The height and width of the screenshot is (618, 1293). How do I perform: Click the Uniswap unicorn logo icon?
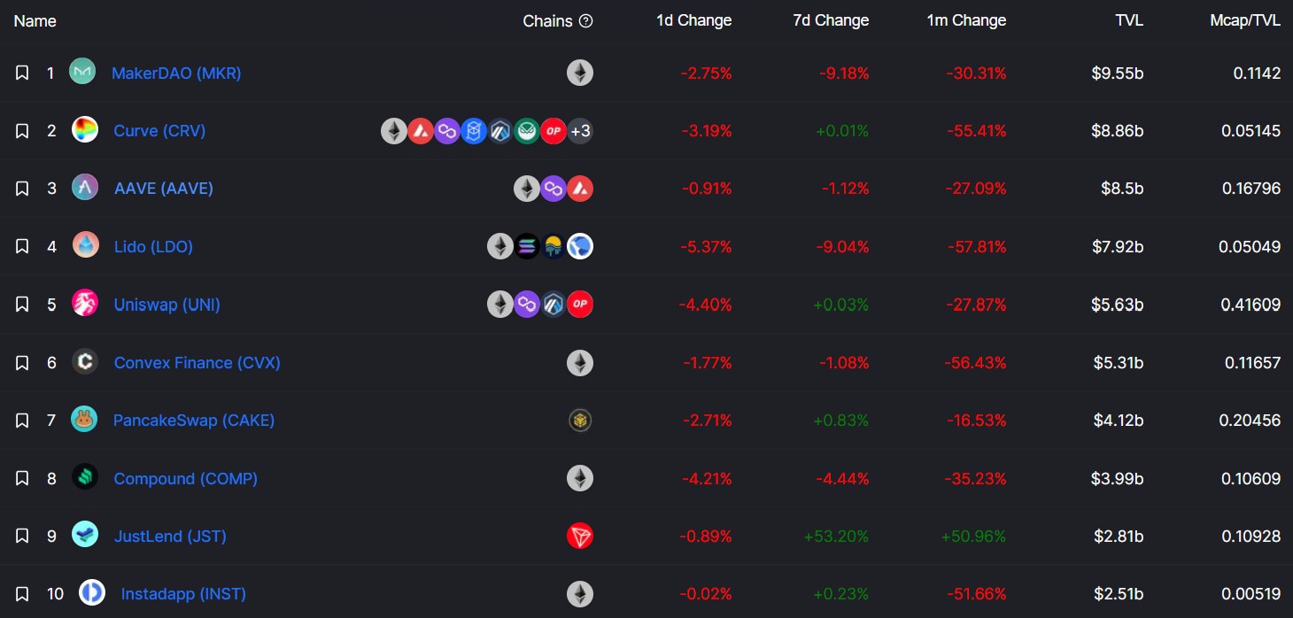coord(85,304)
